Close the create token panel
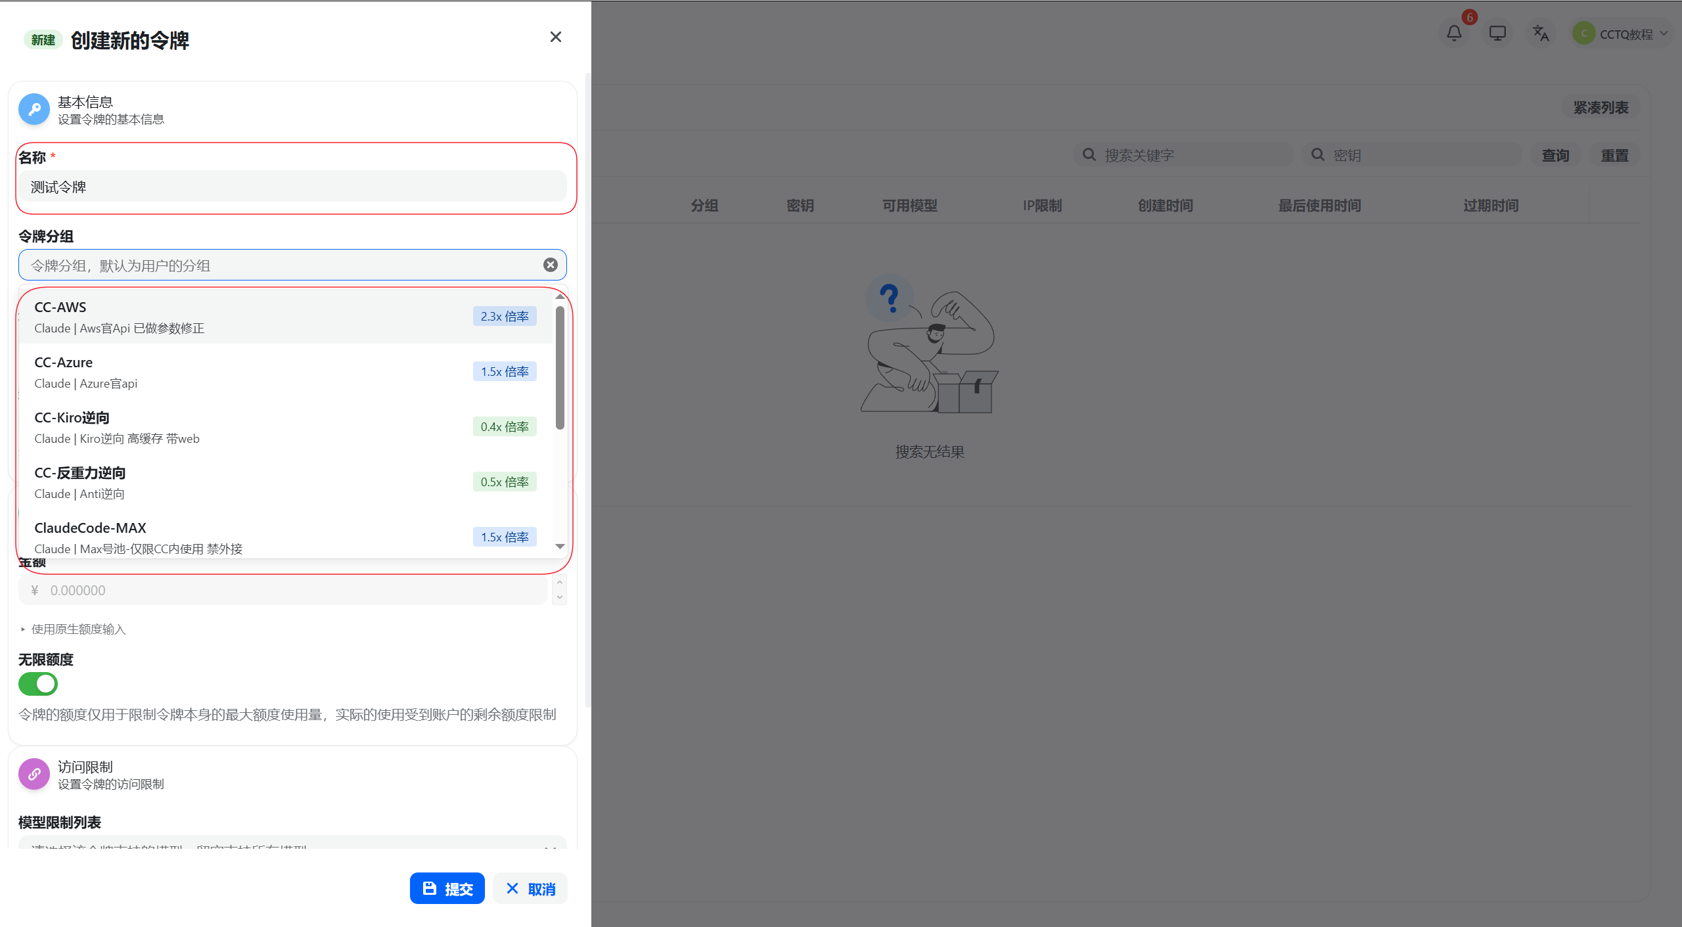The image size is (1682, 927). pos(556,37)
